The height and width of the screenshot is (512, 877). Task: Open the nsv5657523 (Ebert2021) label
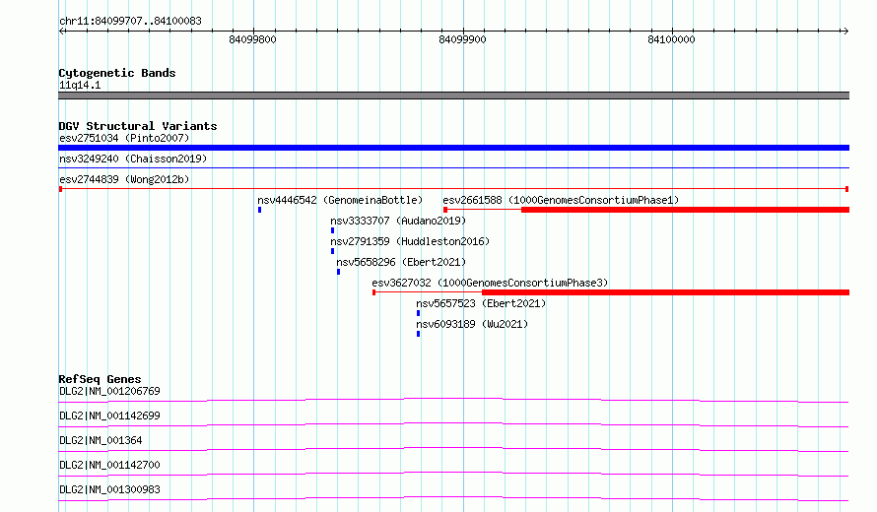tap(481, 303)
